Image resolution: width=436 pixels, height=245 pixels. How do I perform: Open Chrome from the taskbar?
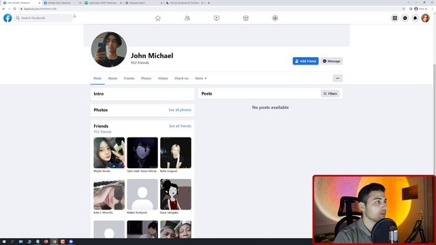54,242
